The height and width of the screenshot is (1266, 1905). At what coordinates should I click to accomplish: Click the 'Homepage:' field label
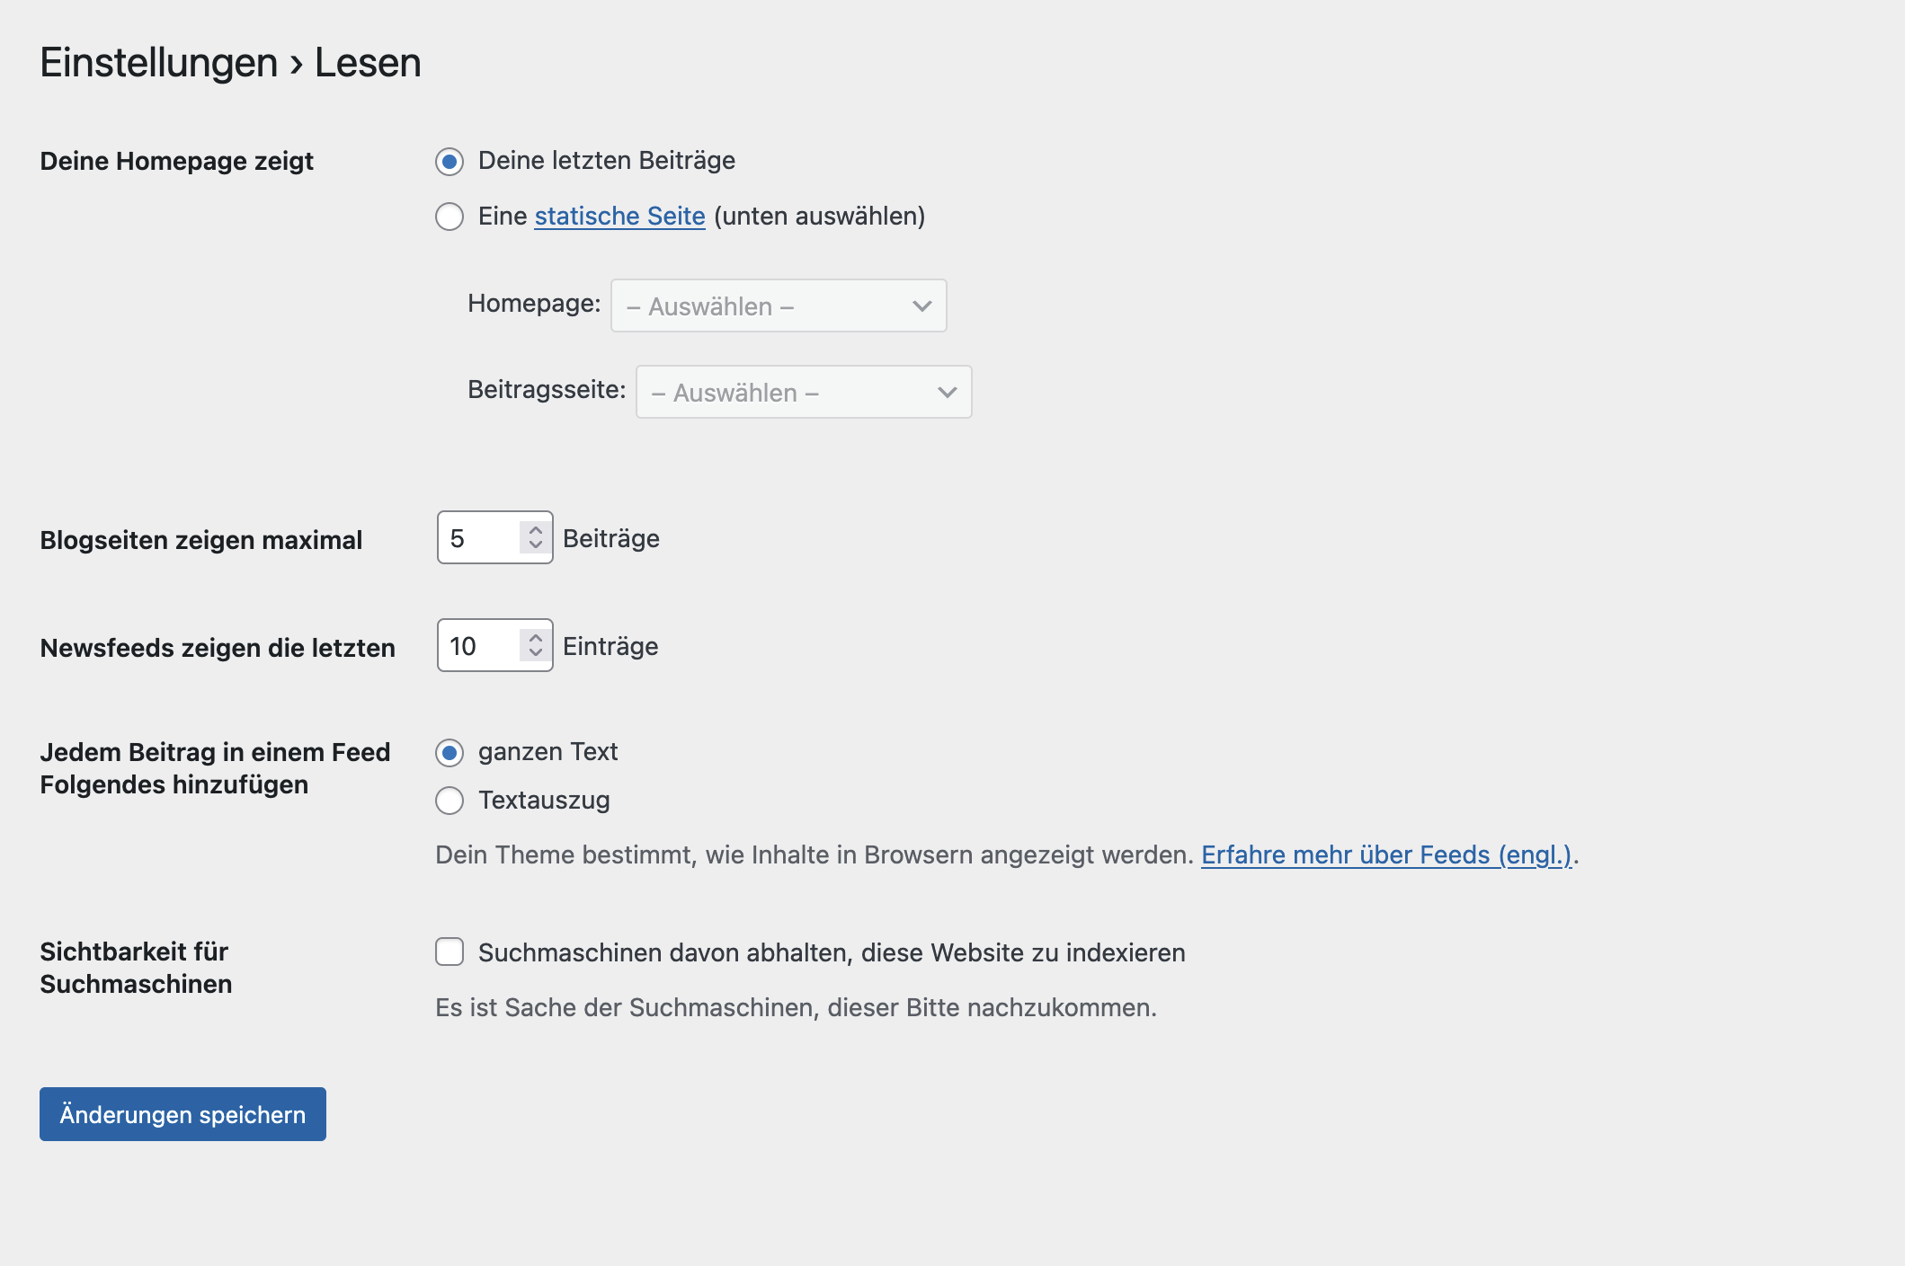[534, 304]
